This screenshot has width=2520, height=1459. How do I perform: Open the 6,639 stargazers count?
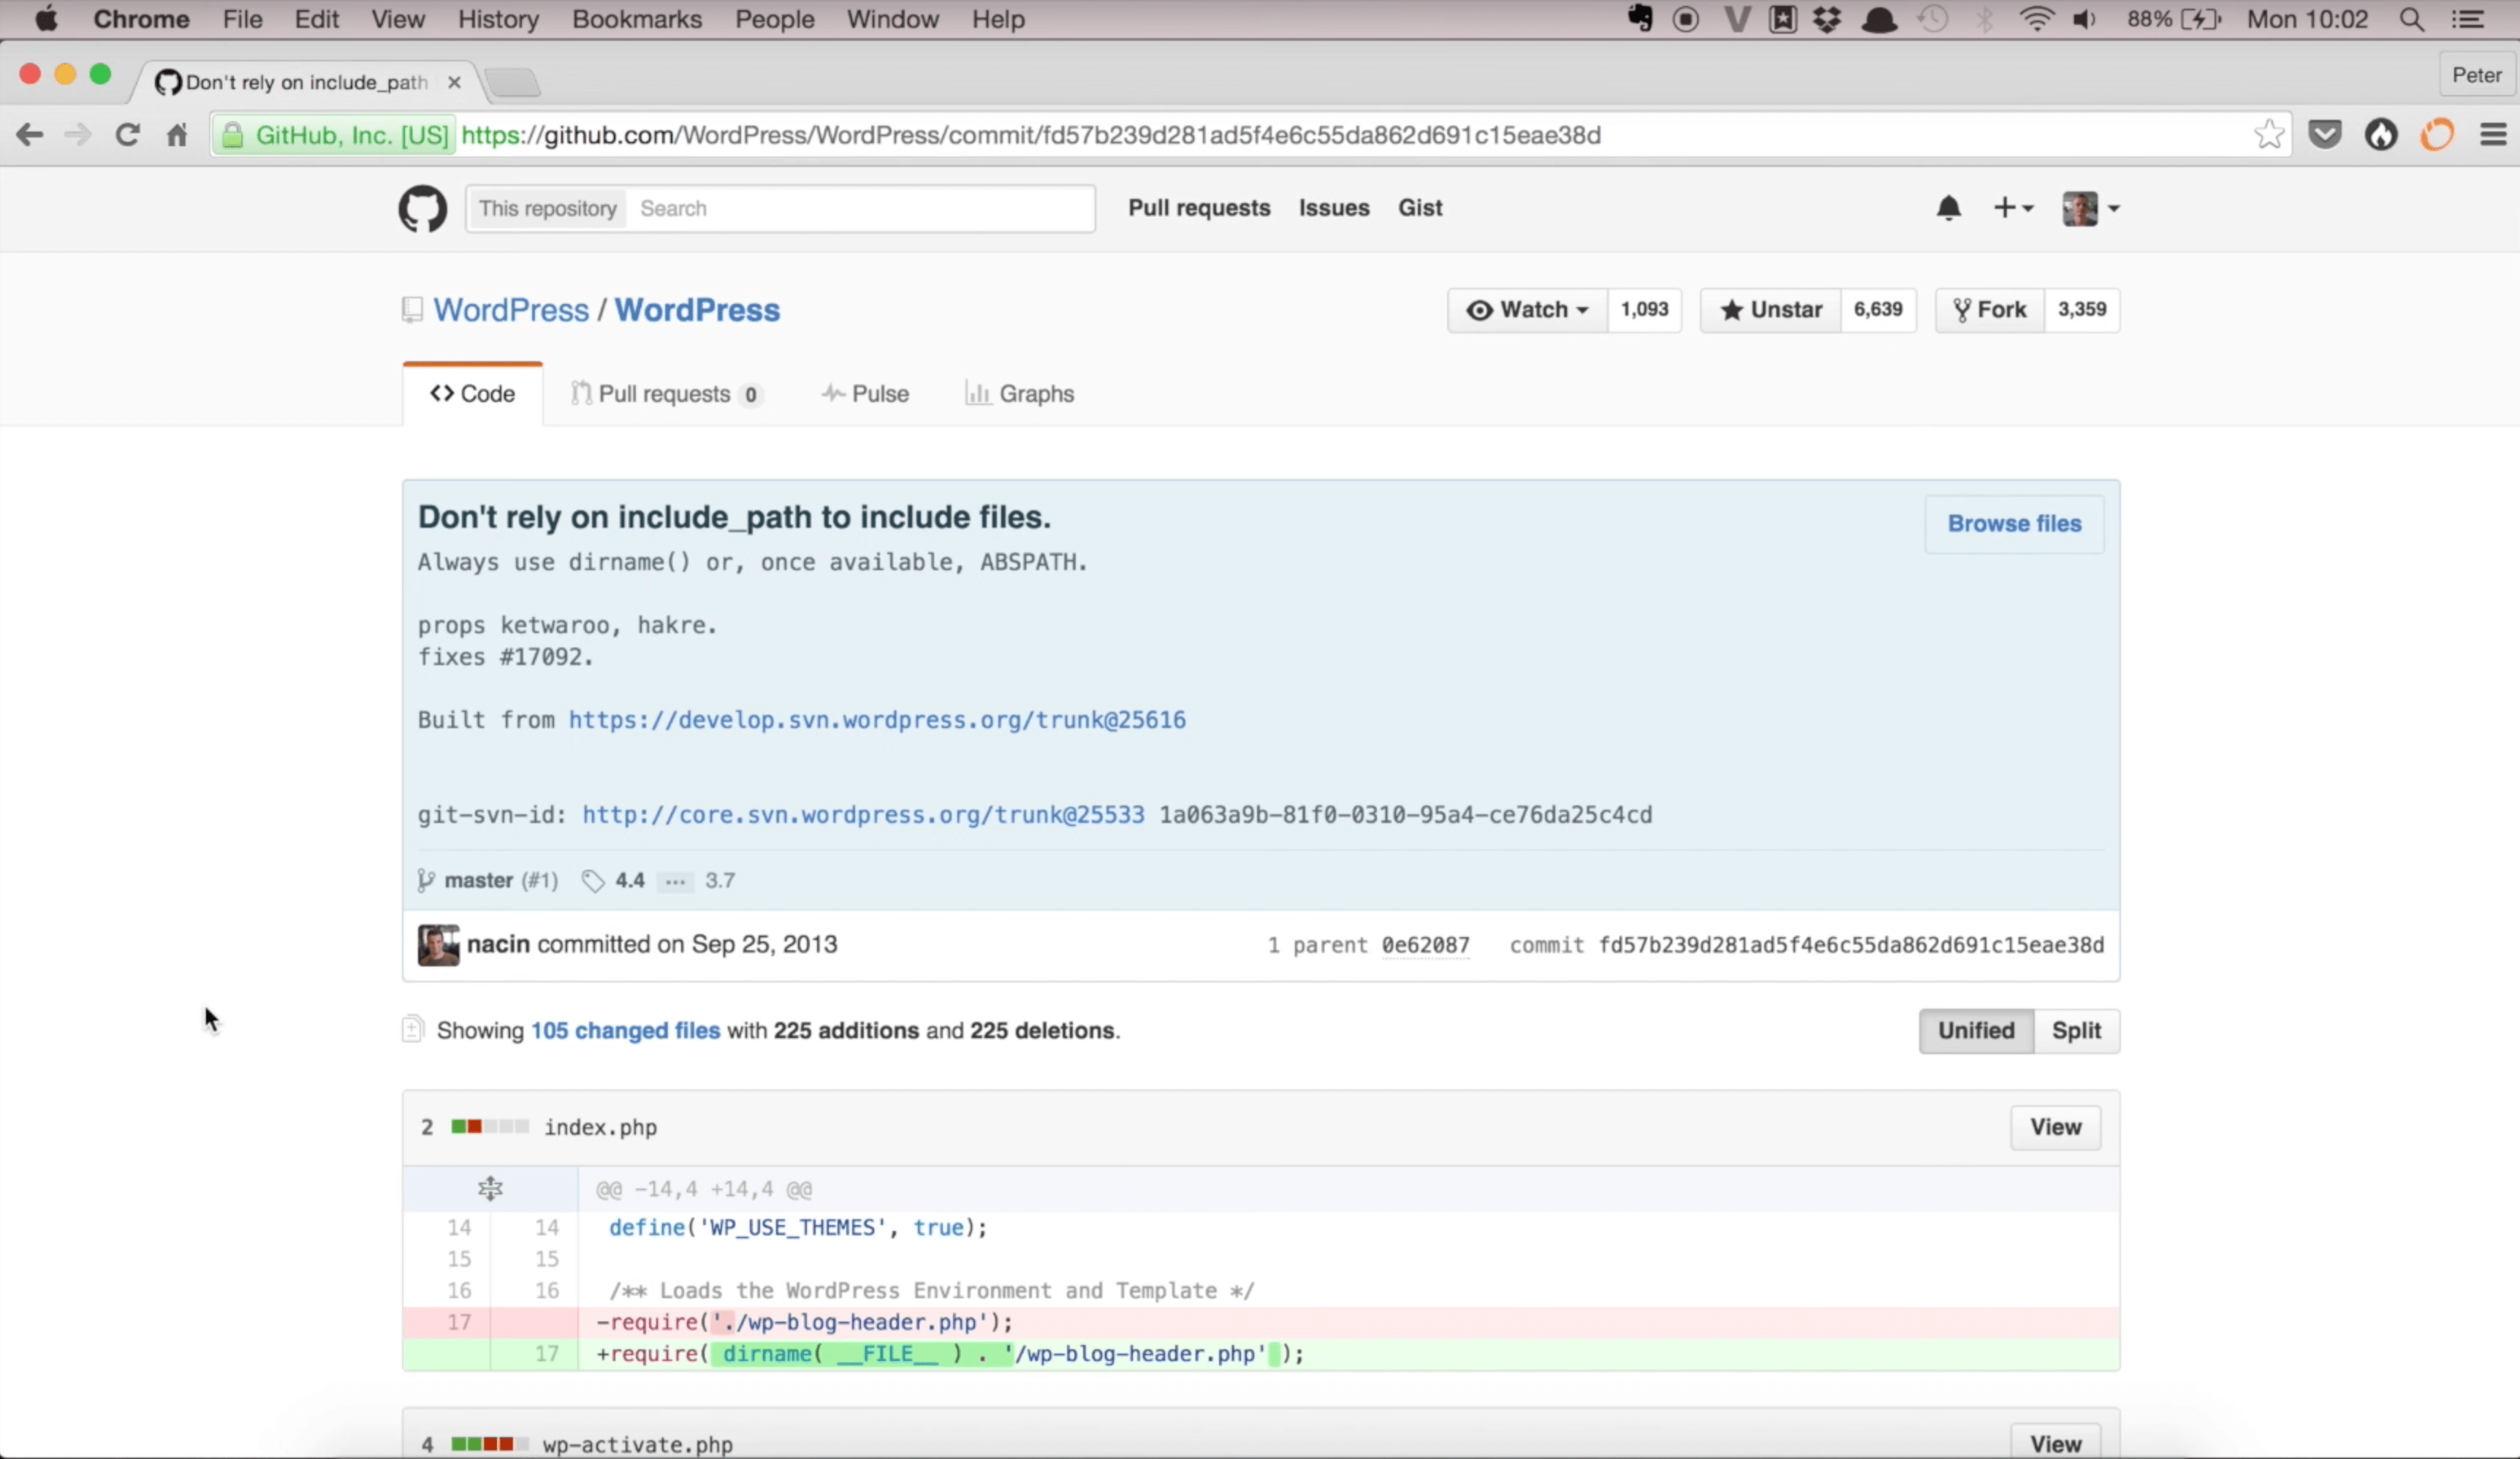1878,310
